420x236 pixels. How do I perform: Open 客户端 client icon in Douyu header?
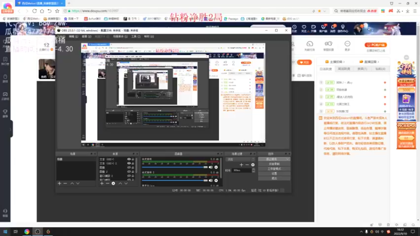coord(323,28)
